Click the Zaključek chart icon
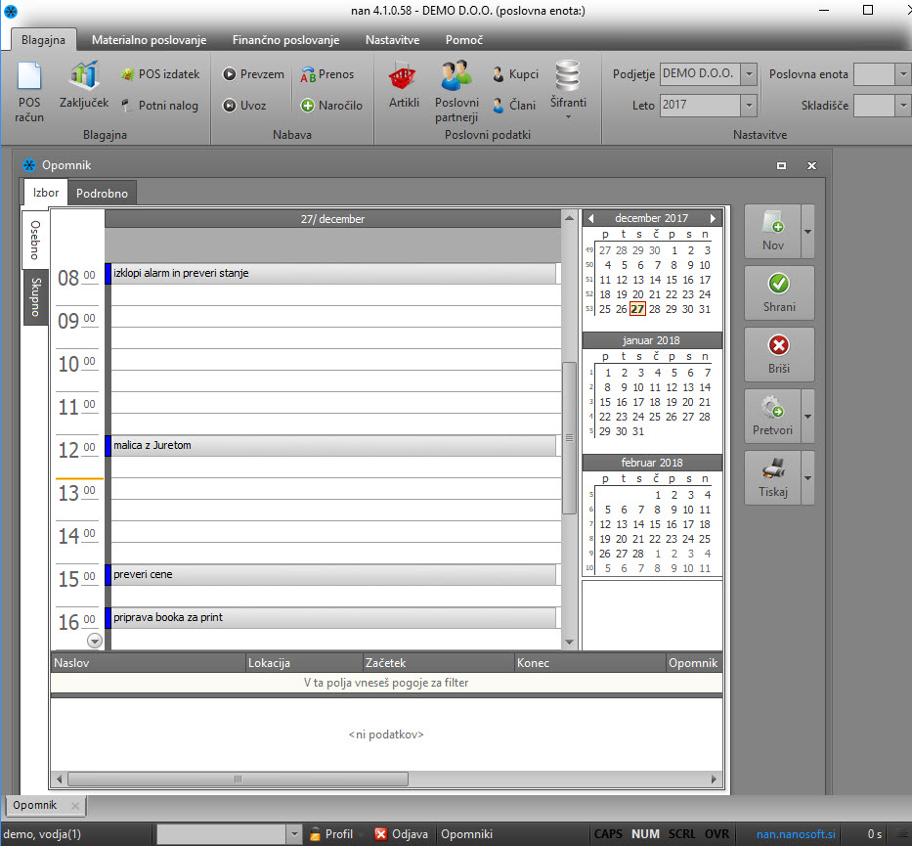912x846 pixels. tap(84, 76)
